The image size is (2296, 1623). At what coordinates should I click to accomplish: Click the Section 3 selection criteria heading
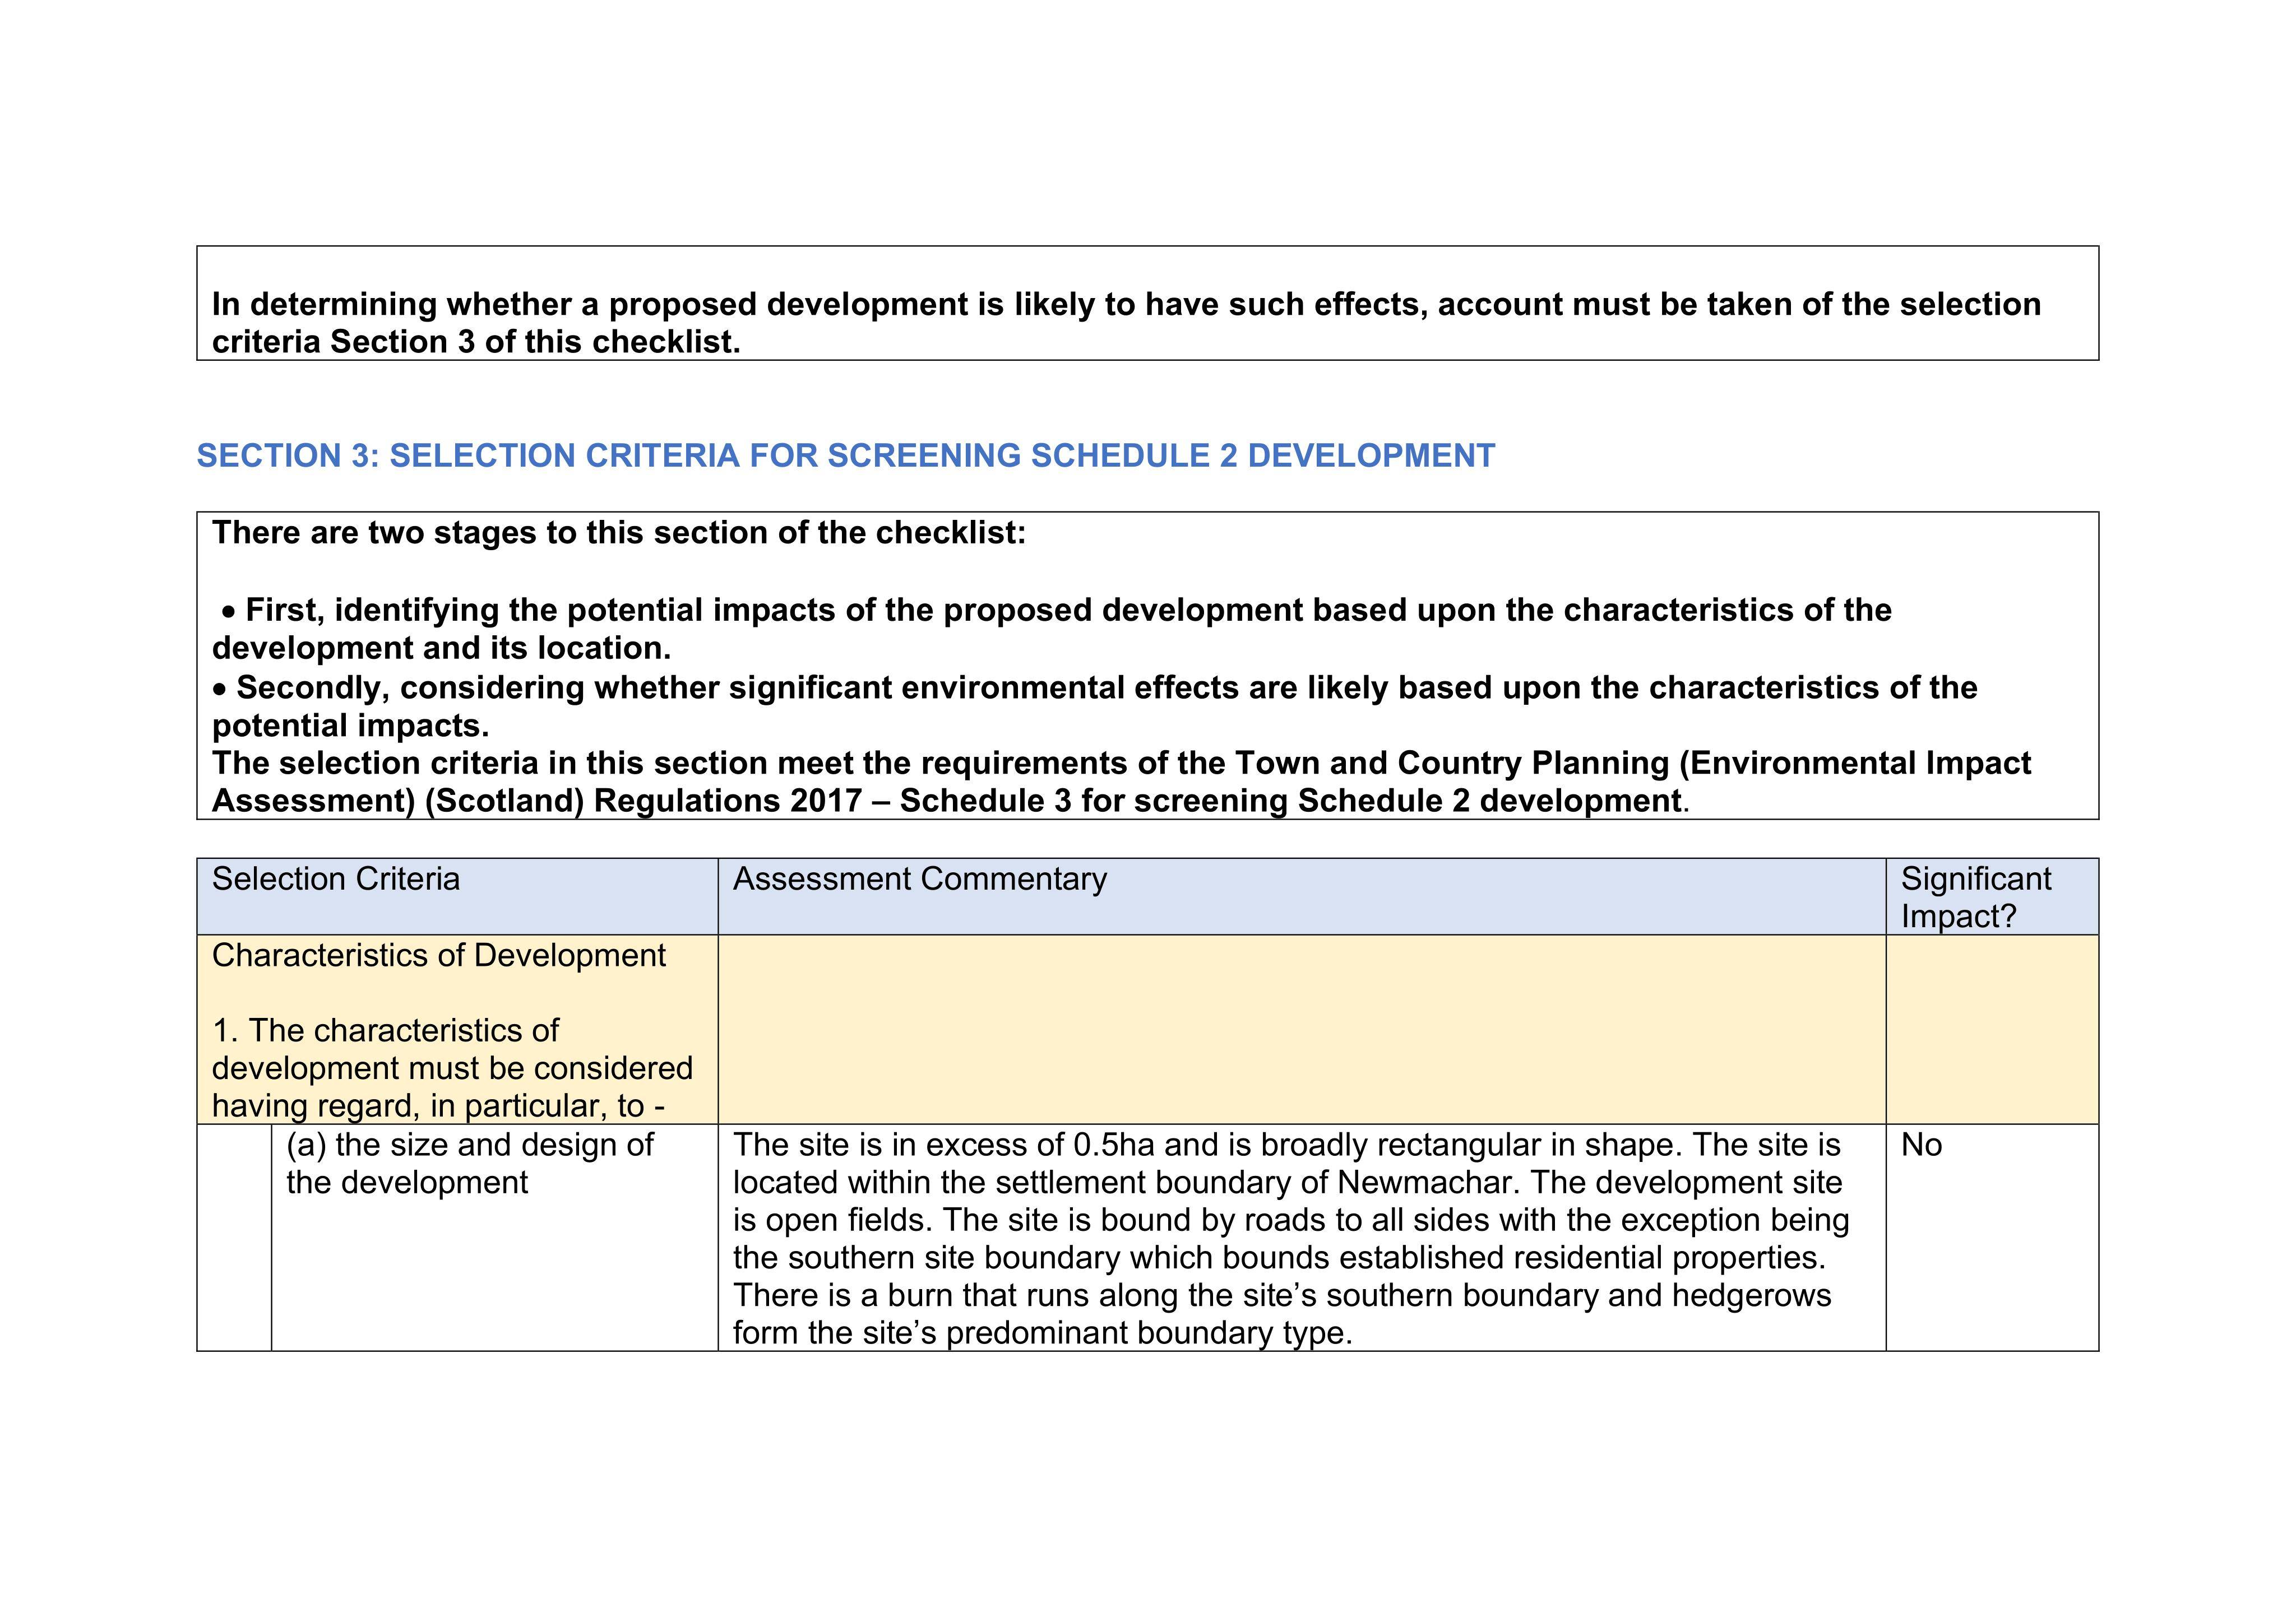point(845,455)
